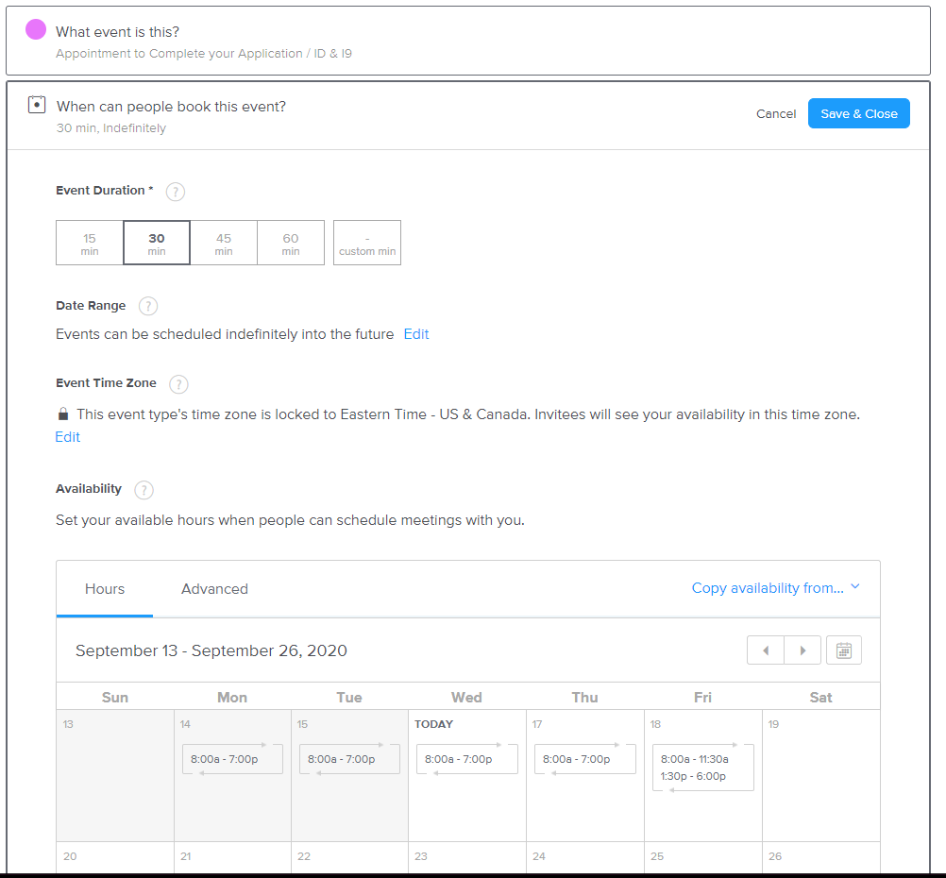Click day 25 cell
946x878 pixels.
[703, 858]
